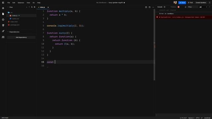This screenshot has height=119, width=212.
Task: Open the Help menu
Action: click(x=39, y=3)
